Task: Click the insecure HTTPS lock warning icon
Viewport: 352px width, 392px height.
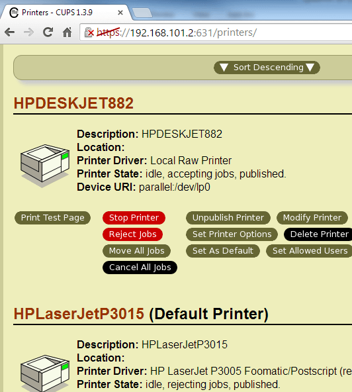Action: pos(89,32)
